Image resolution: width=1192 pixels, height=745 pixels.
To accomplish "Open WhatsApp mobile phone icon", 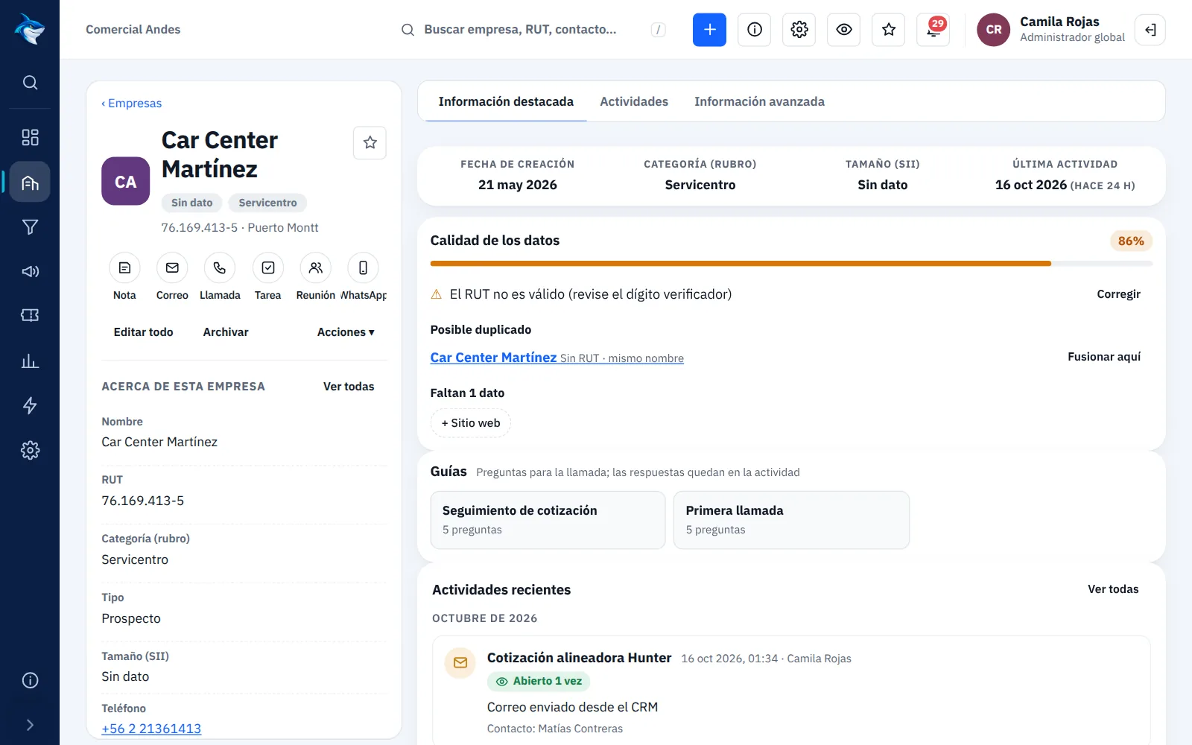I will 363,268.
